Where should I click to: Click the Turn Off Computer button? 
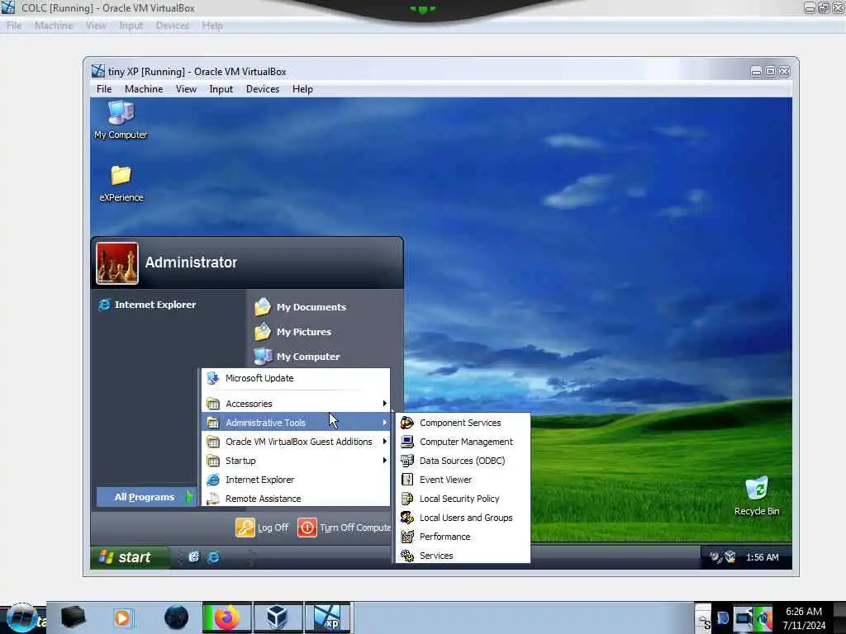345,528
